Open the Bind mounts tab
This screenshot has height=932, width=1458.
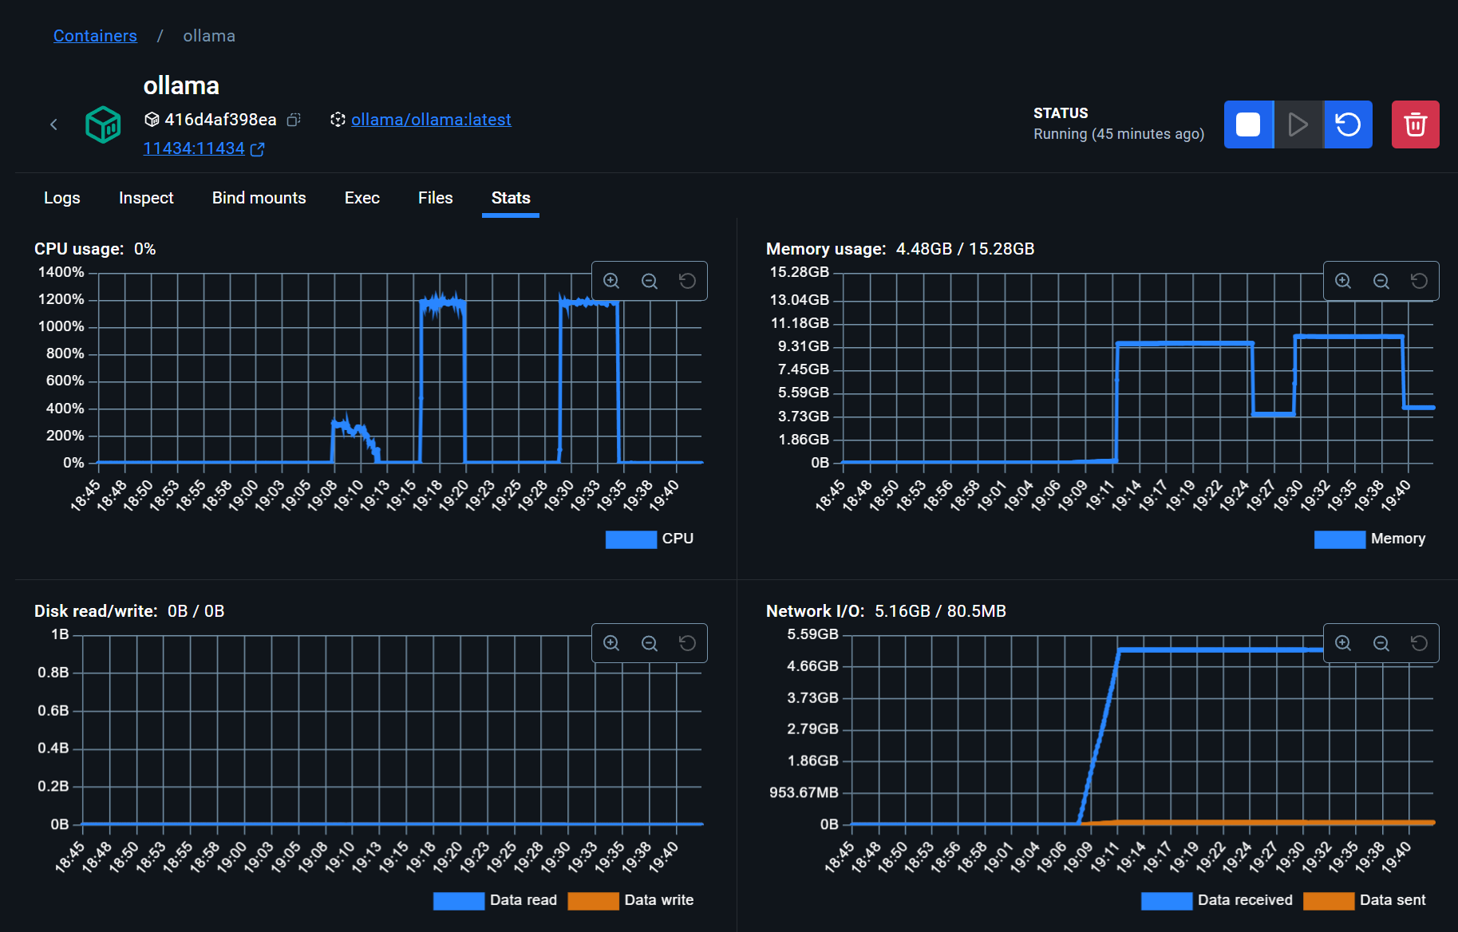click(x=259, y=198)
